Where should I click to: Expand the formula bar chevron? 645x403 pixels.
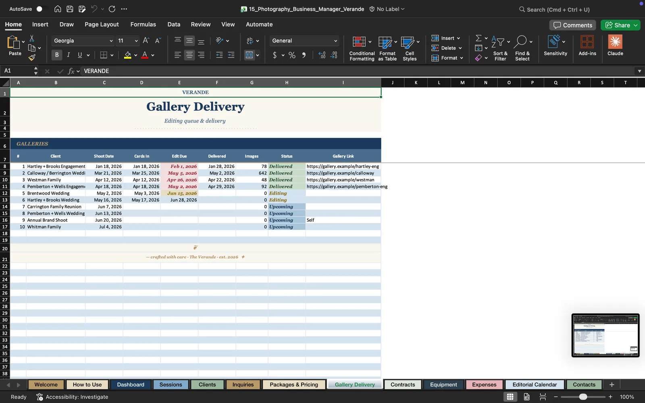(x=639, y=71)
